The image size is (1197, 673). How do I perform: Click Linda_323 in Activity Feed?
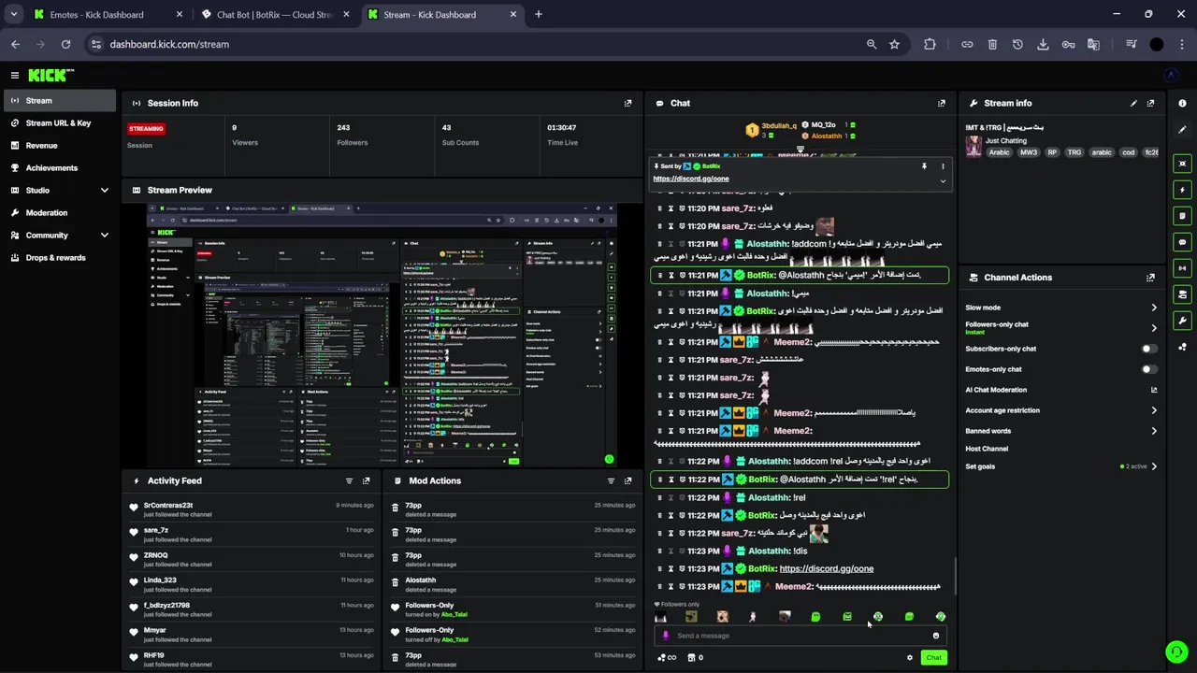tap(160, 580)
